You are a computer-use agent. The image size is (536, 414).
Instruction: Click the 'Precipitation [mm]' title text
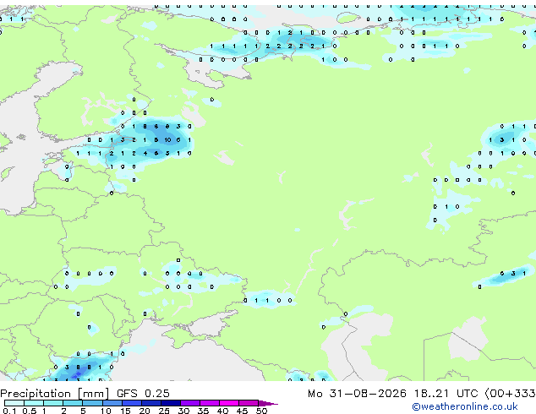click(55, 394)
